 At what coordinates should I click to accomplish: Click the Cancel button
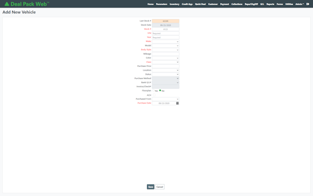click(160, 187)
